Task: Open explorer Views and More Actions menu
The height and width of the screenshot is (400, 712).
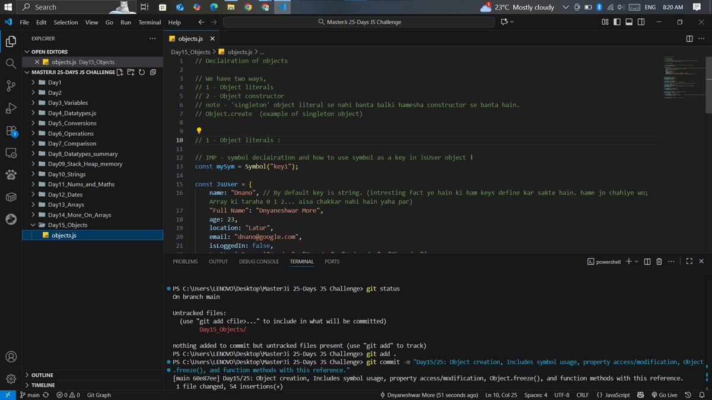Action: [x=152, y=39]
